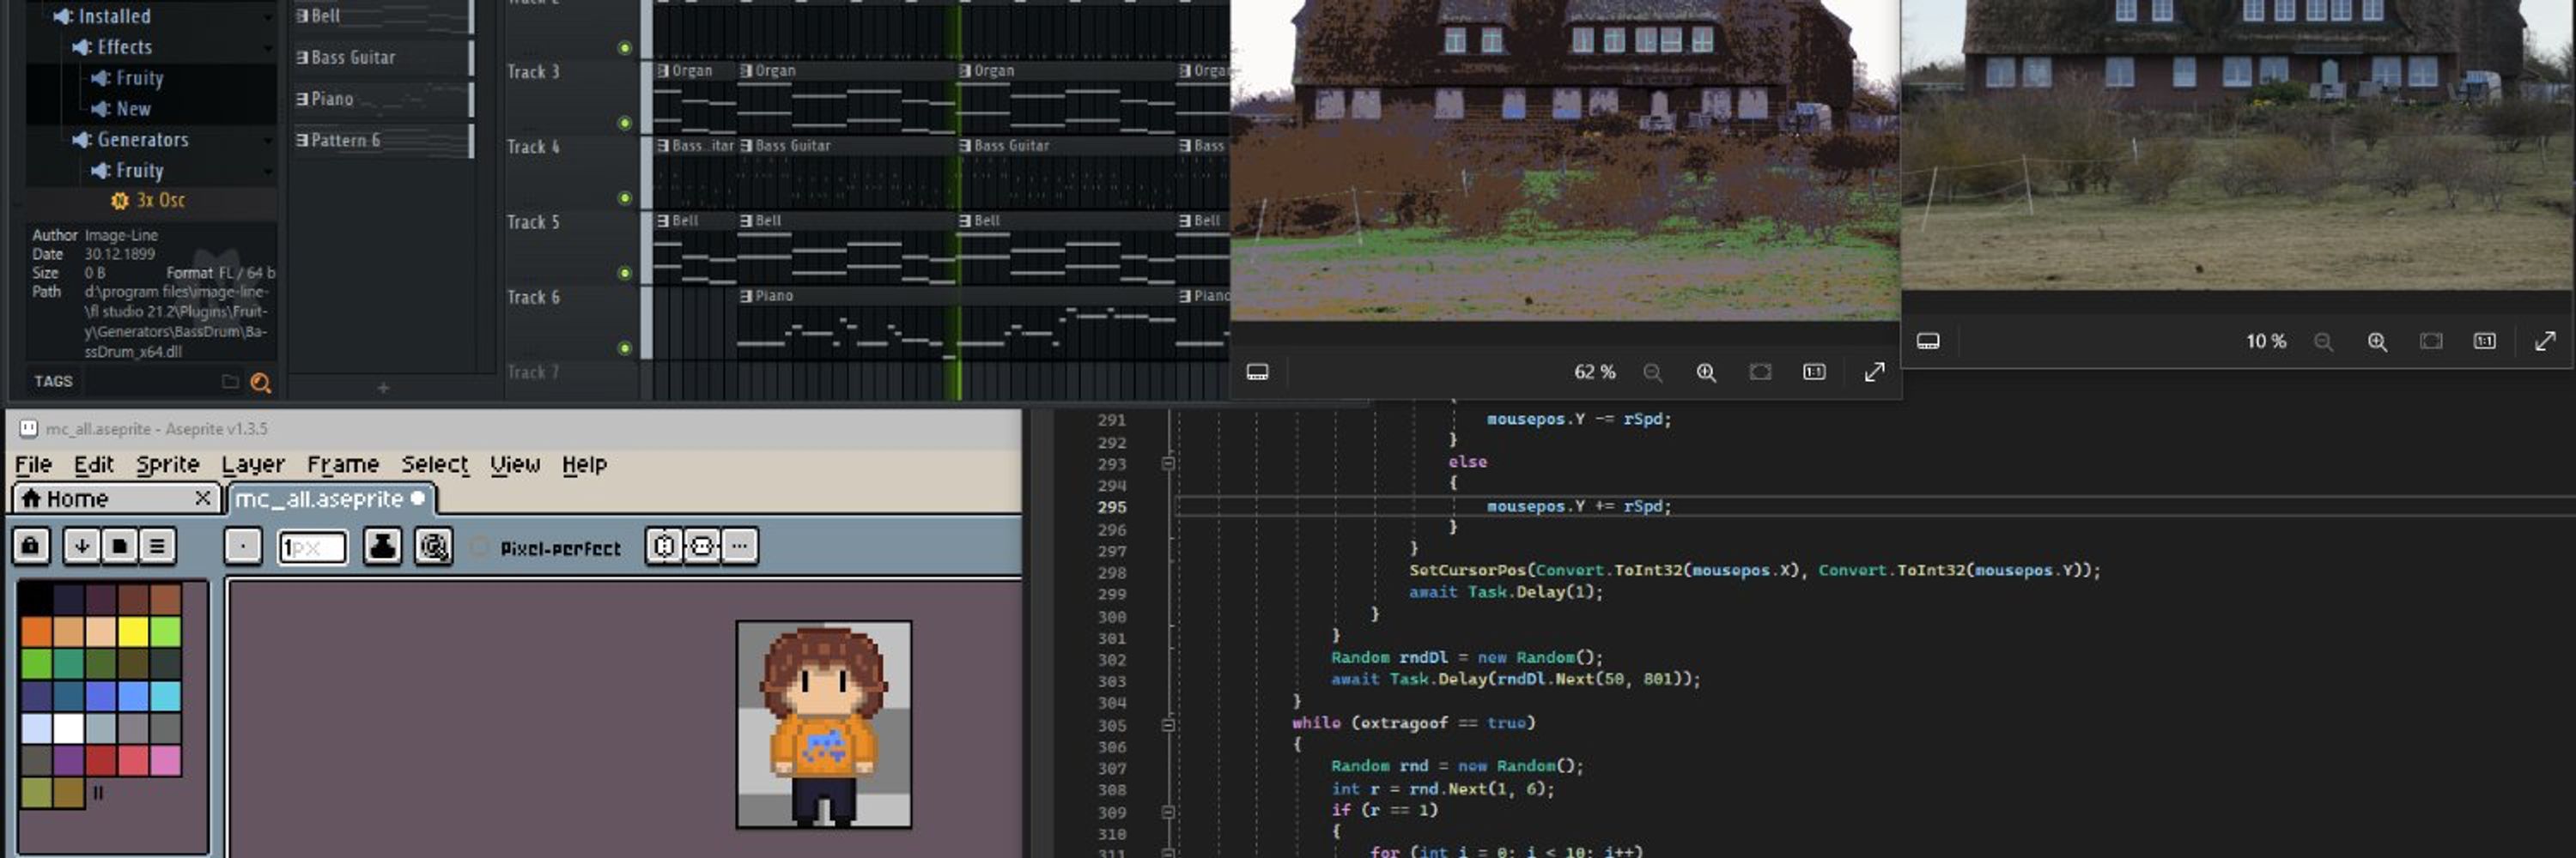This screenshot has height=858, width=2576.
Task: Mute Track 3 with its green LED
Action: click(x=625, y=124)
